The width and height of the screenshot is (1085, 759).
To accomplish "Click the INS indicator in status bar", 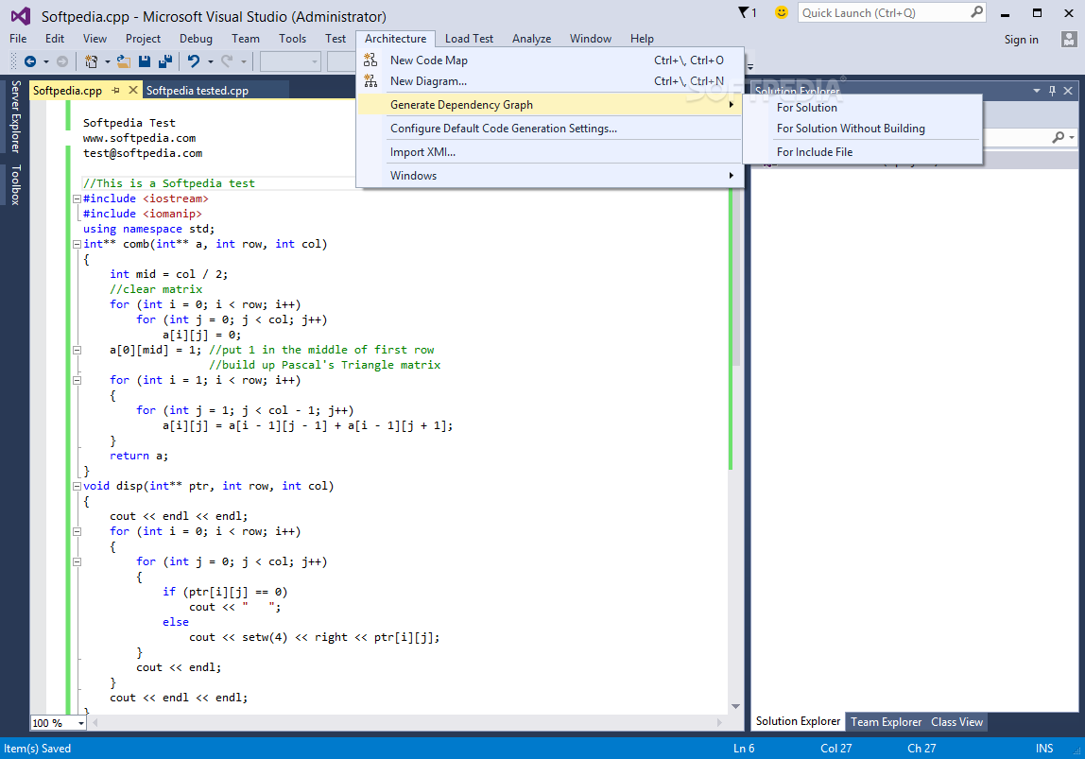I will coord(1044,748).
